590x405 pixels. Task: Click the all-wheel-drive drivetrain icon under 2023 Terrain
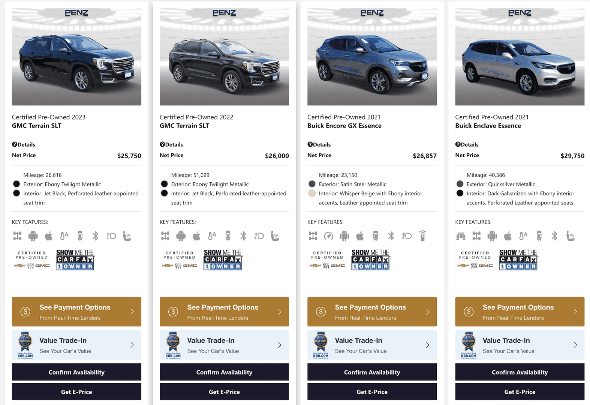coord(16,236)
